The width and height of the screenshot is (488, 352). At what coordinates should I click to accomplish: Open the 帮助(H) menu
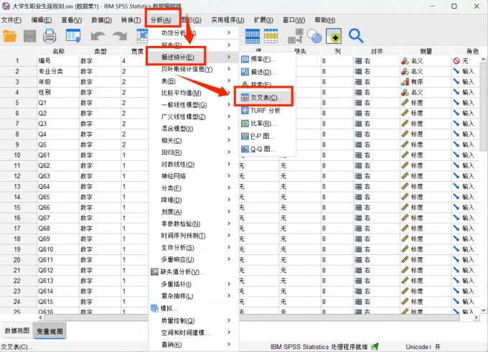pyautogui.click(x=325, y=20)
